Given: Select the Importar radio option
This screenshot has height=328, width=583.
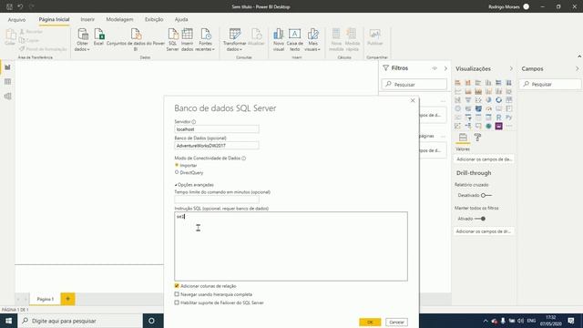Looking at the screenshot, I should pyautogui.click(x=177, y=165).
